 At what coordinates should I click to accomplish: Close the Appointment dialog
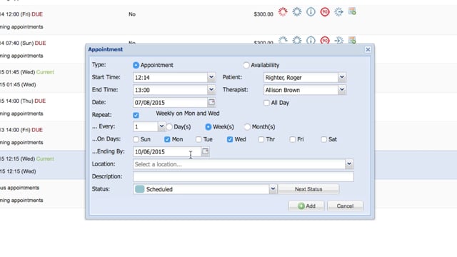click(368, 49)
